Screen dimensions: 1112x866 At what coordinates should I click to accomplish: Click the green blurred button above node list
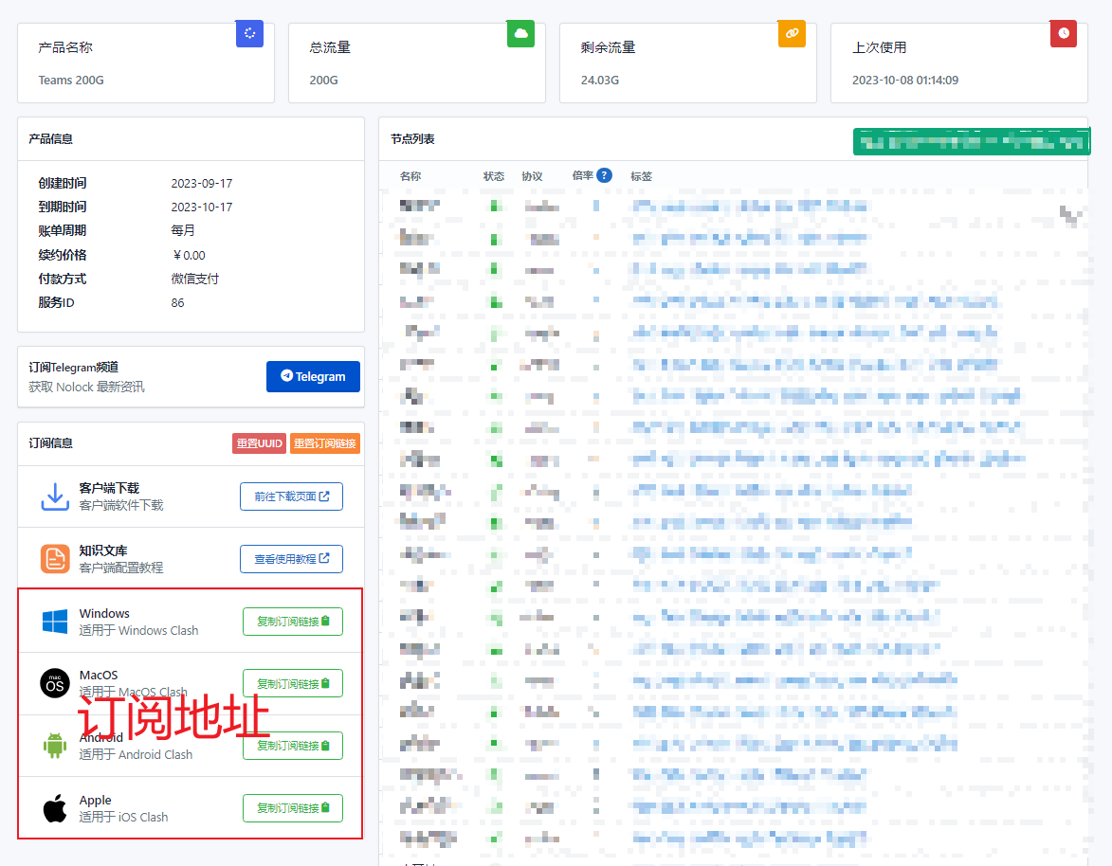(971, 141)
